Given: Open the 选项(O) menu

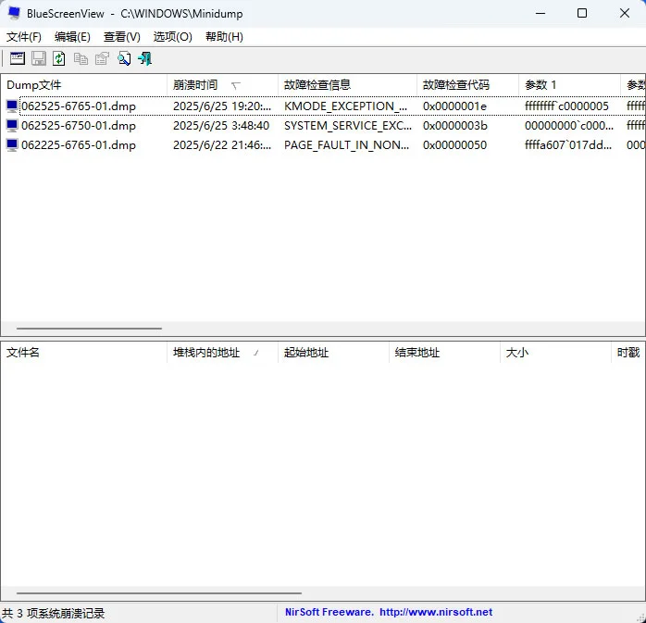Looking at the screenshot, I should click(173, 37).
